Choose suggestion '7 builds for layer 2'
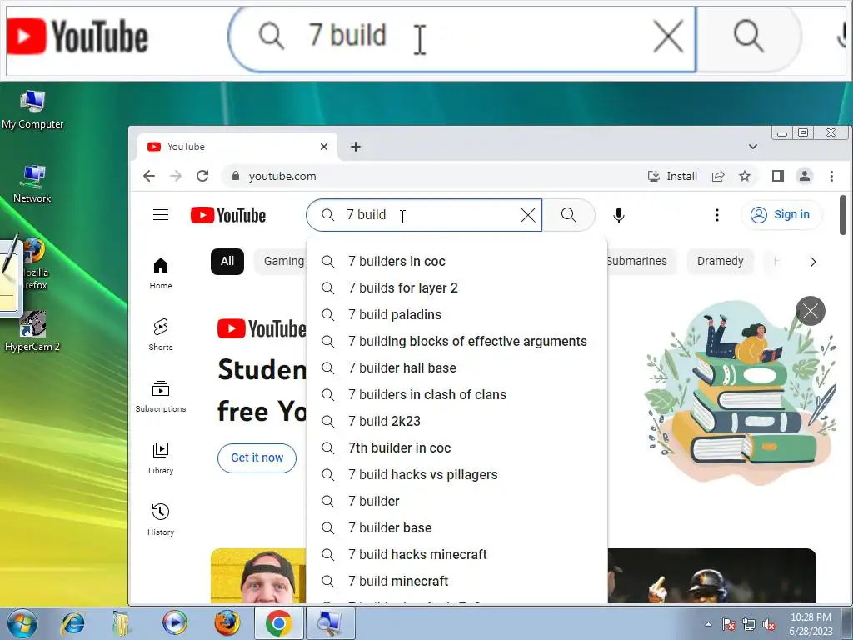The width and height of the screenshot is (853, 640). 457,287
